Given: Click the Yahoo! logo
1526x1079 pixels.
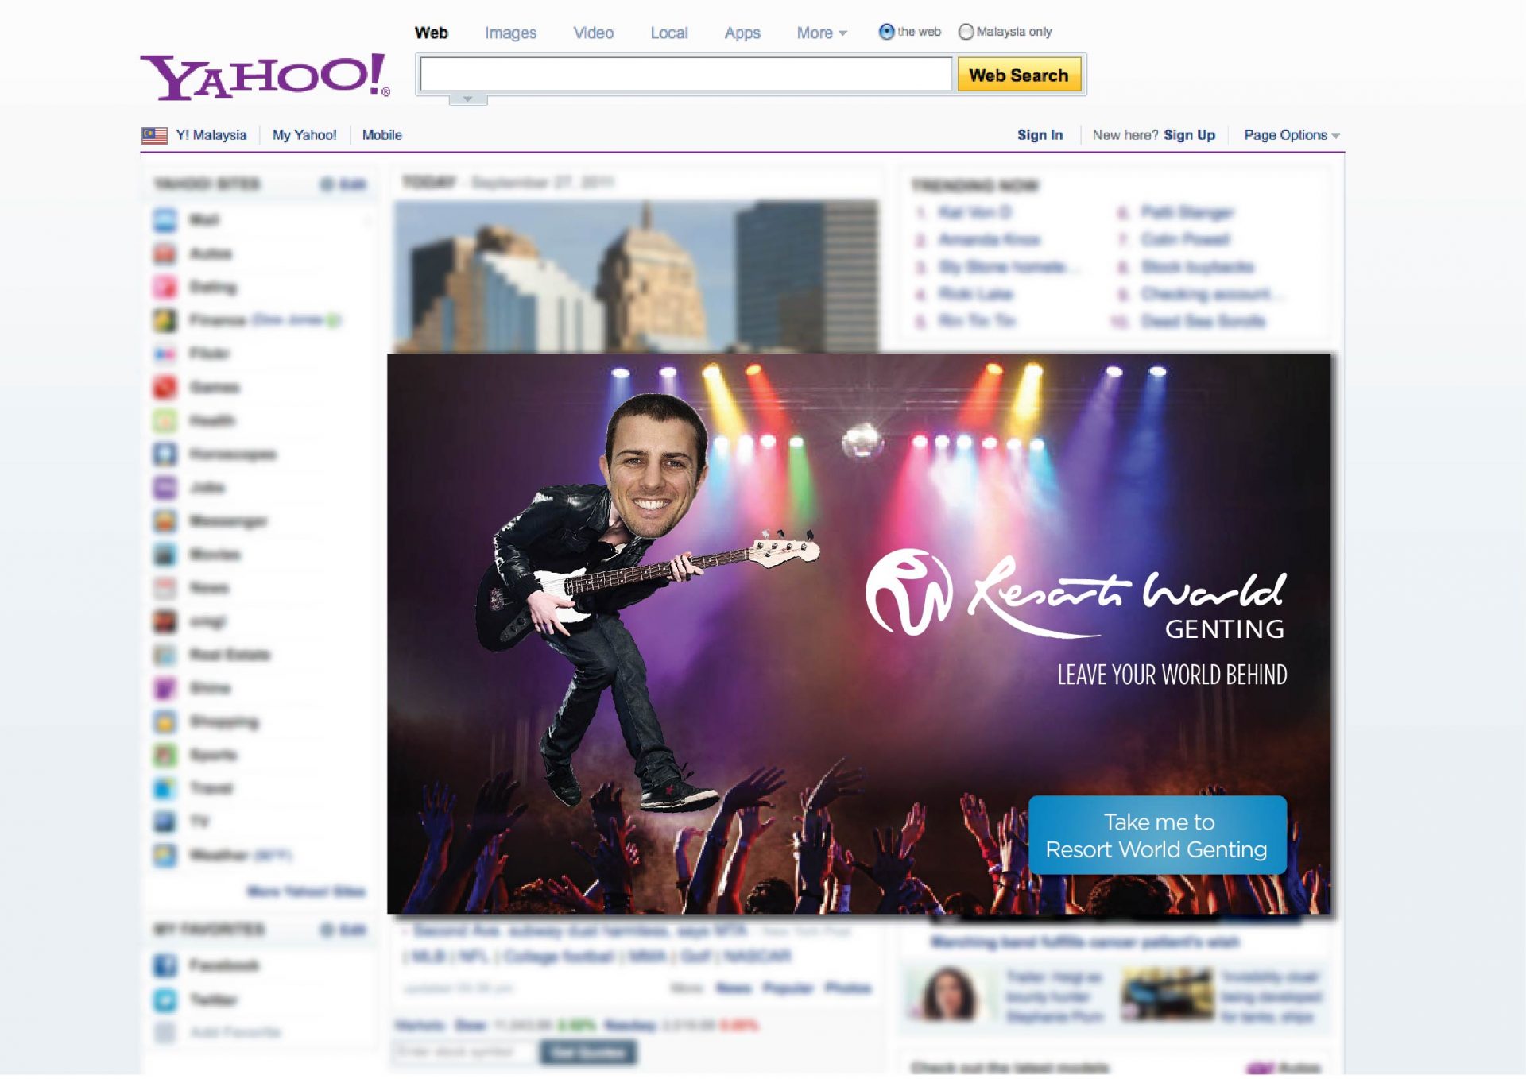Looking at the screenshot, I should pos(265,76).
